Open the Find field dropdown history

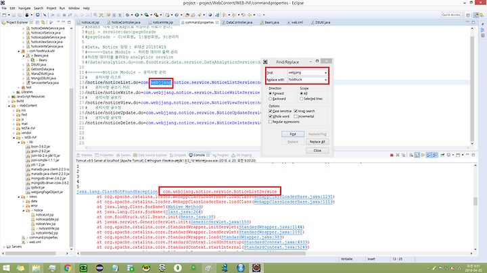pyautogui.click(x=325, y=72)
